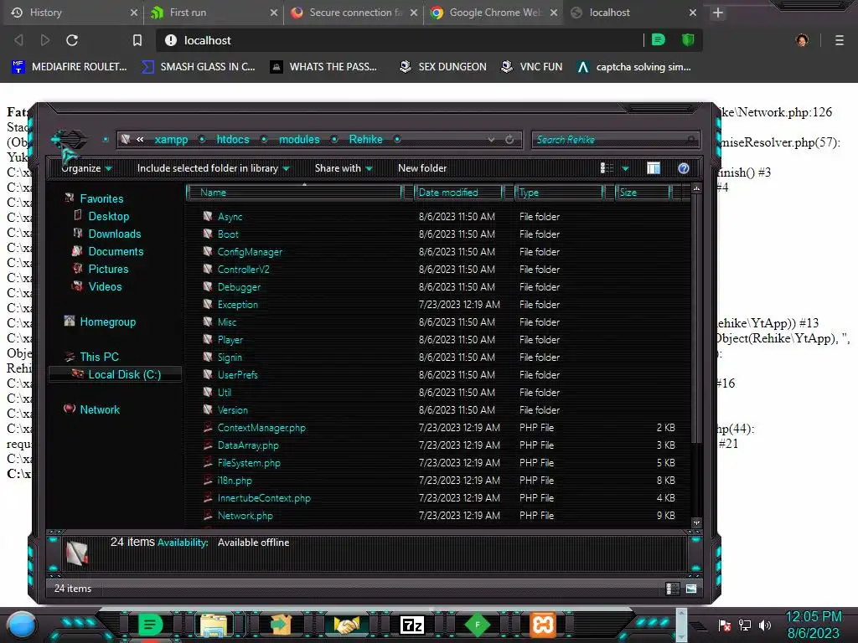
Task: Switch to Google Chrome Web tab
Action: [x=494, y=13]
